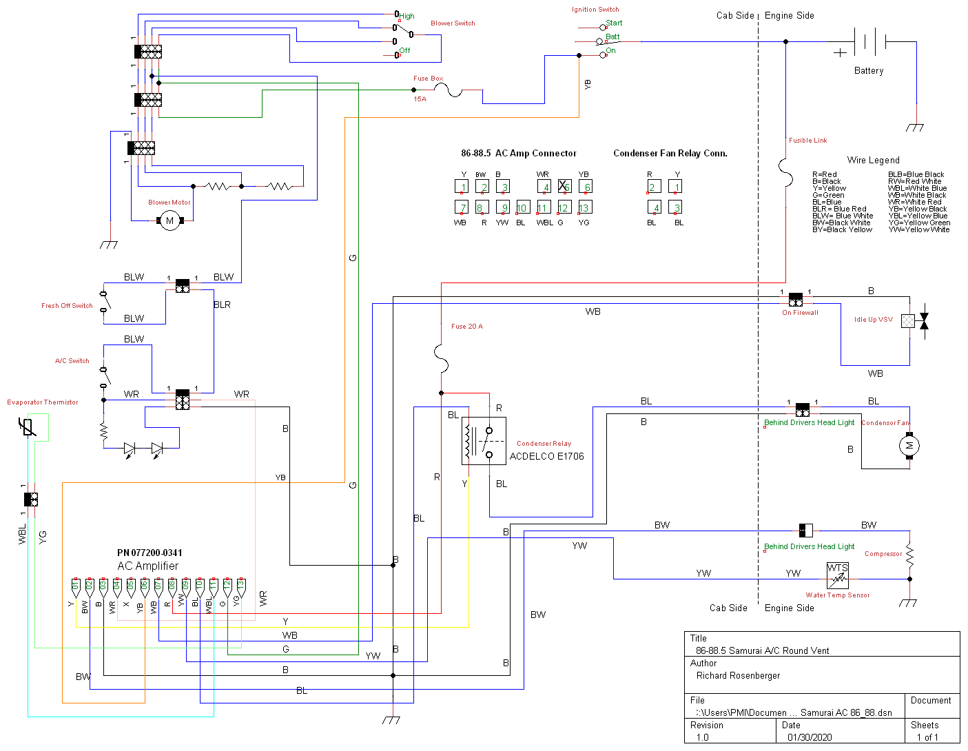Select the 15A Fuse Box fuse symbol
Screen dimensions: 968x751
pyautogui.click(x=455, y=90)
